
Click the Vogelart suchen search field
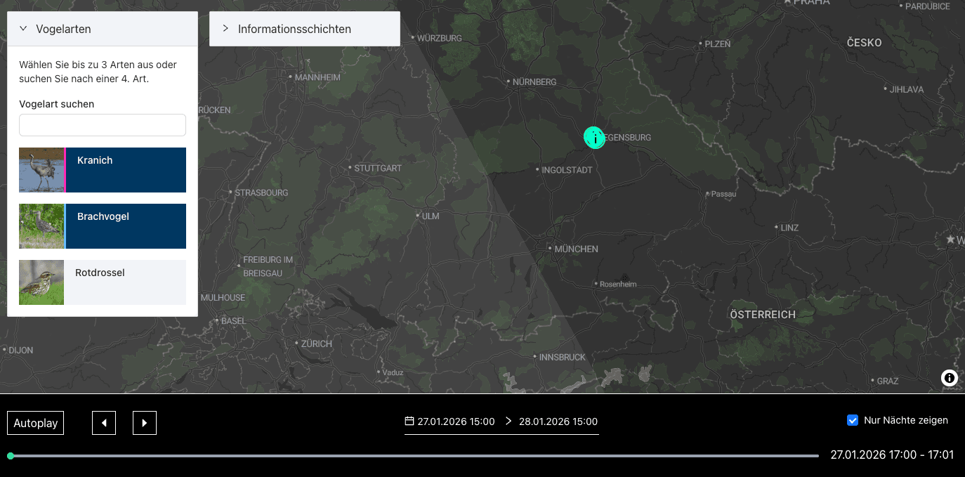point(103,125)
